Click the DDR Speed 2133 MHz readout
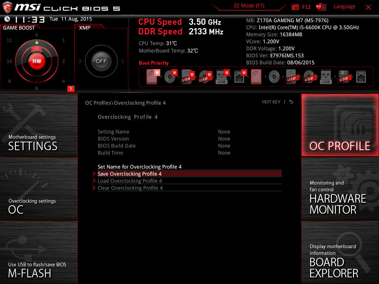Screen dimensions: 379x284 coord(181,31)
